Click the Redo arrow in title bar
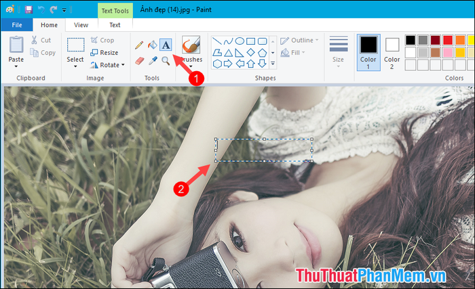 (54, 9)
